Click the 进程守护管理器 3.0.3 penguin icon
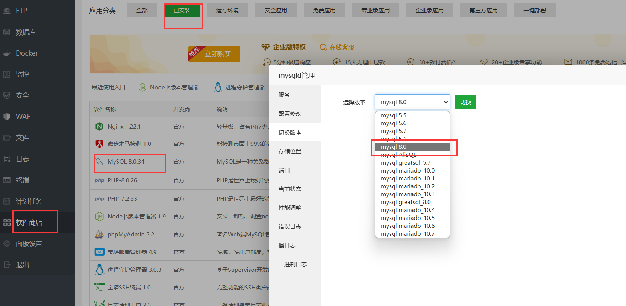The height and width of the screenshot is (306, 626). click(x=99, y=270)
